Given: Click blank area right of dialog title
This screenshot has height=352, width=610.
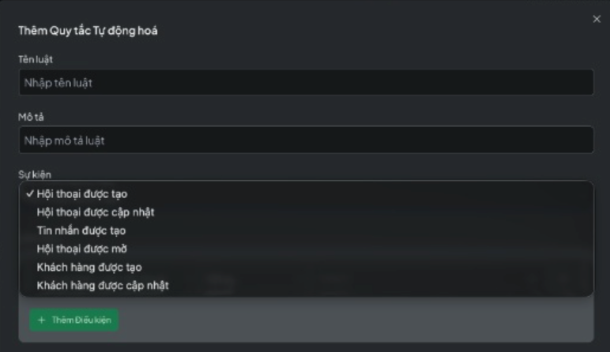Looking at the screenshot, I should (x=356, y=31).
